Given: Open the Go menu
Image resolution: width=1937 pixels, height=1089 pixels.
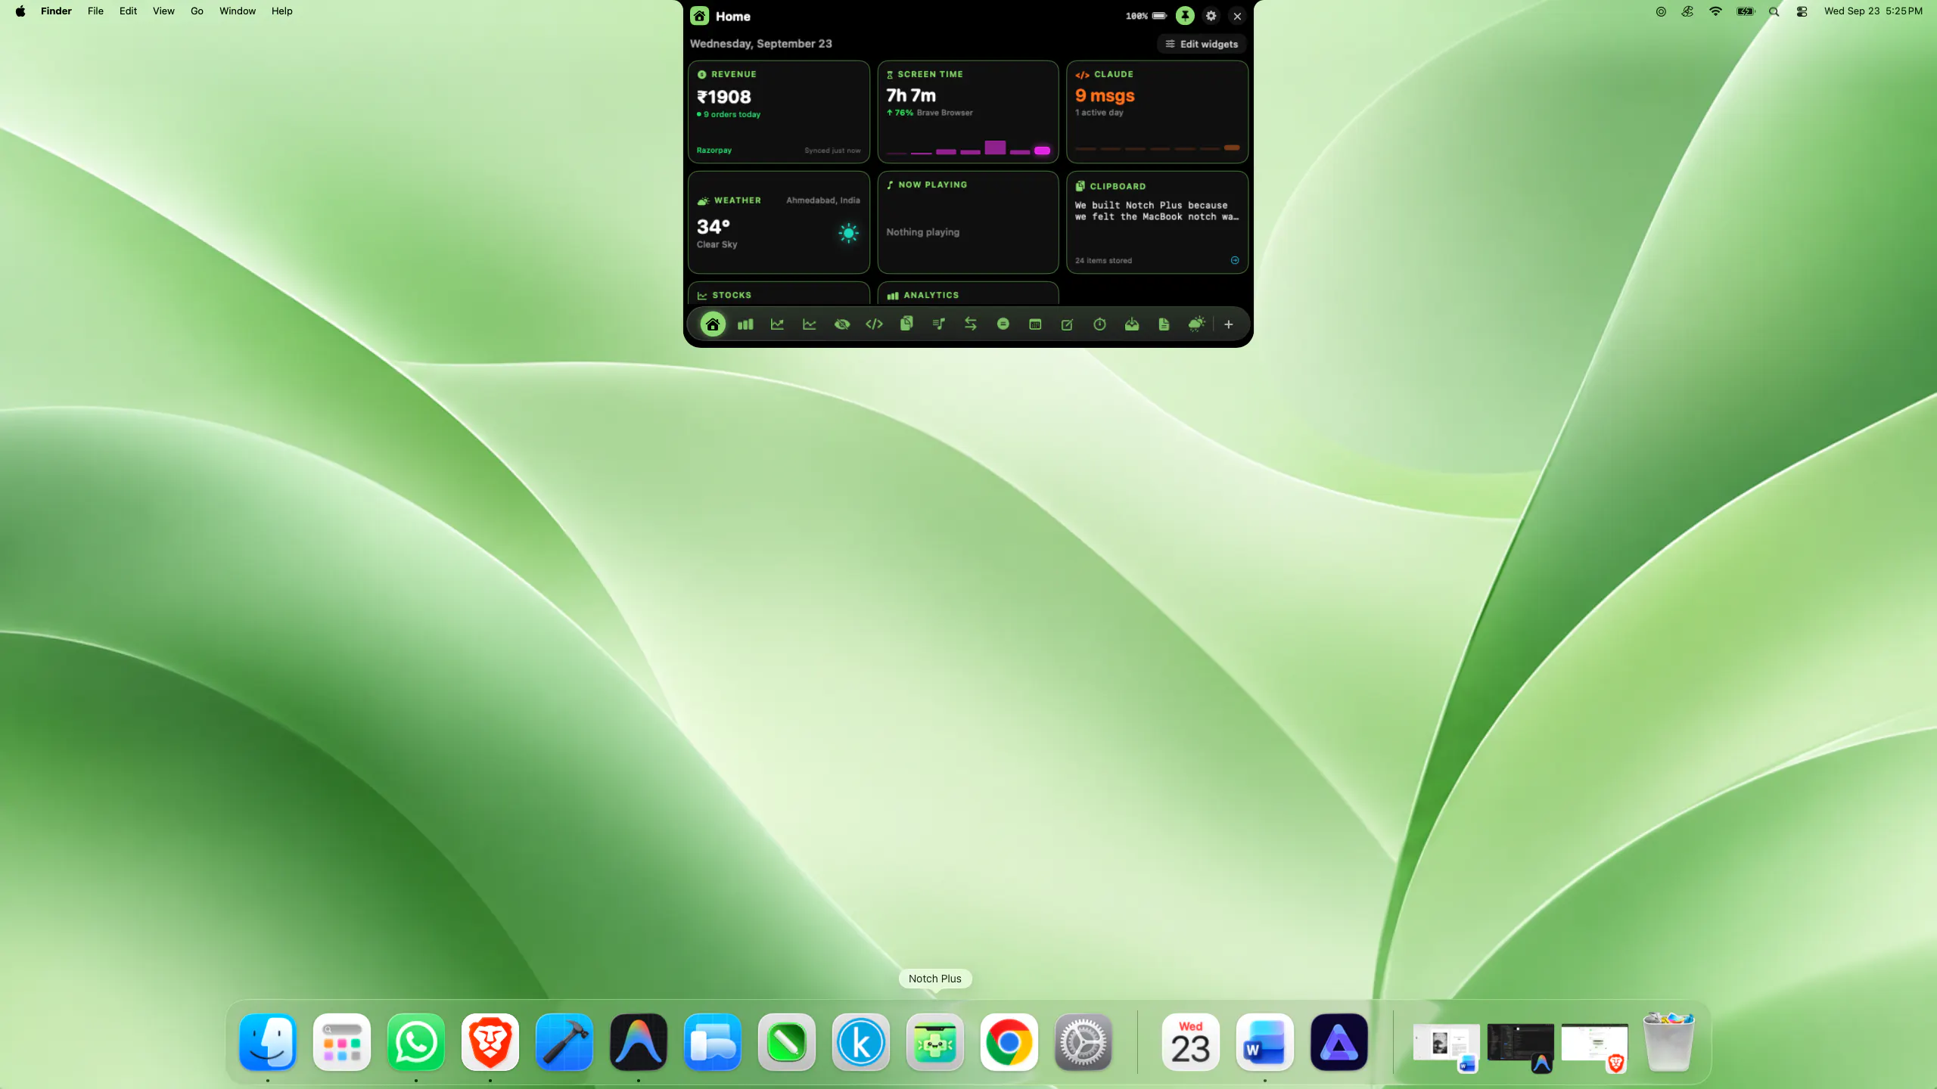Looking at the screenshot, I should click(x=197, y=11).
